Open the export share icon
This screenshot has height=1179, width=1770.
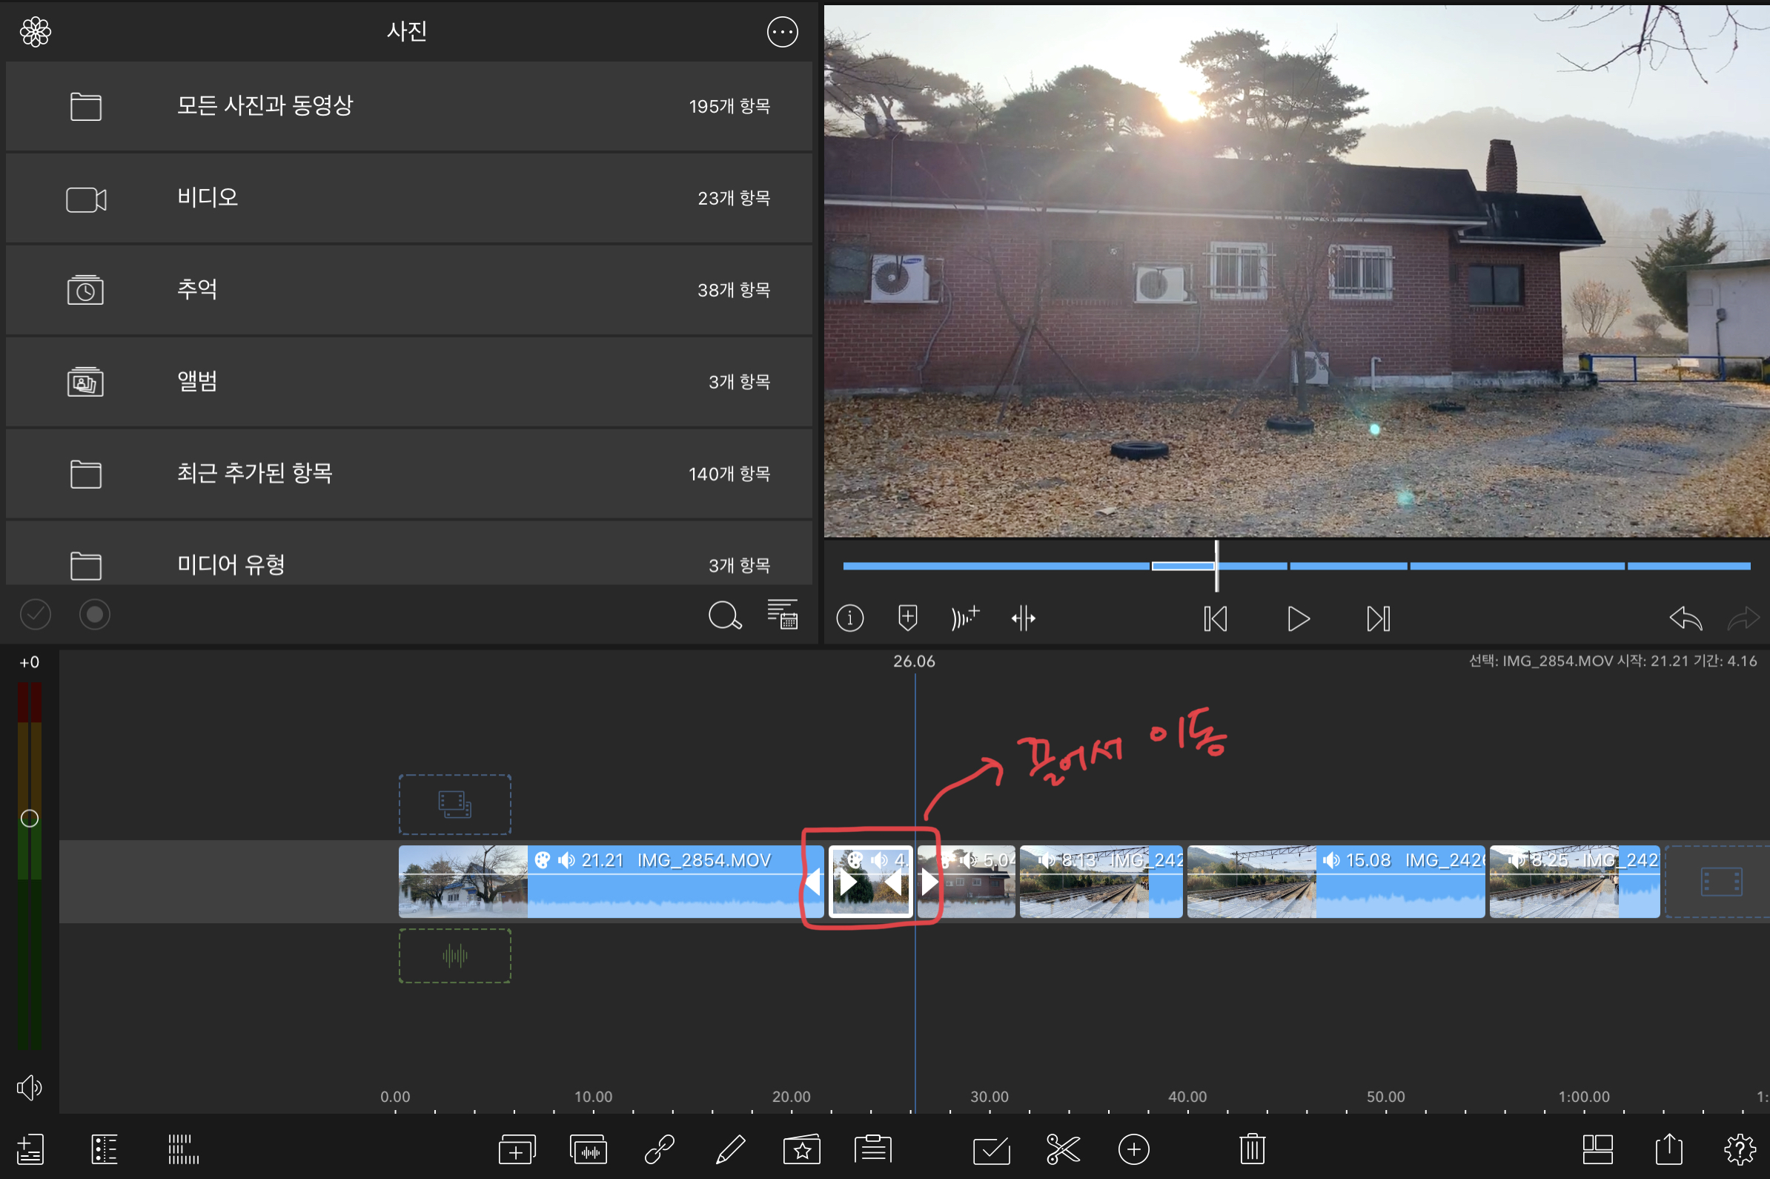[1668, 1149]
